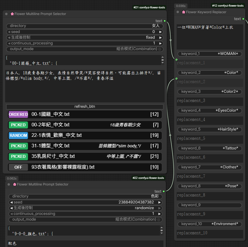Open picked line 18歲青春期少女 selection
Image resolution: width=248 pixels, height=247 pixels.
pyautogui.click(x=125, y=125)
